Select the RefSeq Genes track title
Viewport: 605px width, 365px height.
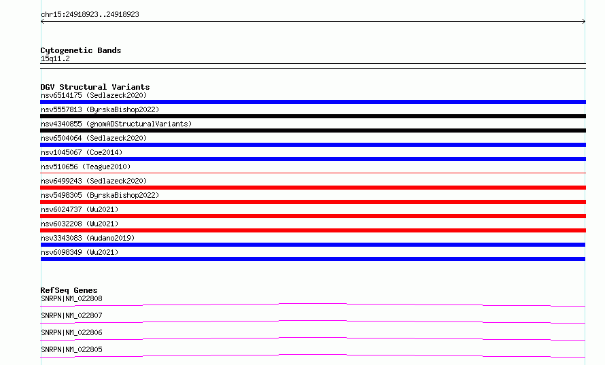click(69, 290)
